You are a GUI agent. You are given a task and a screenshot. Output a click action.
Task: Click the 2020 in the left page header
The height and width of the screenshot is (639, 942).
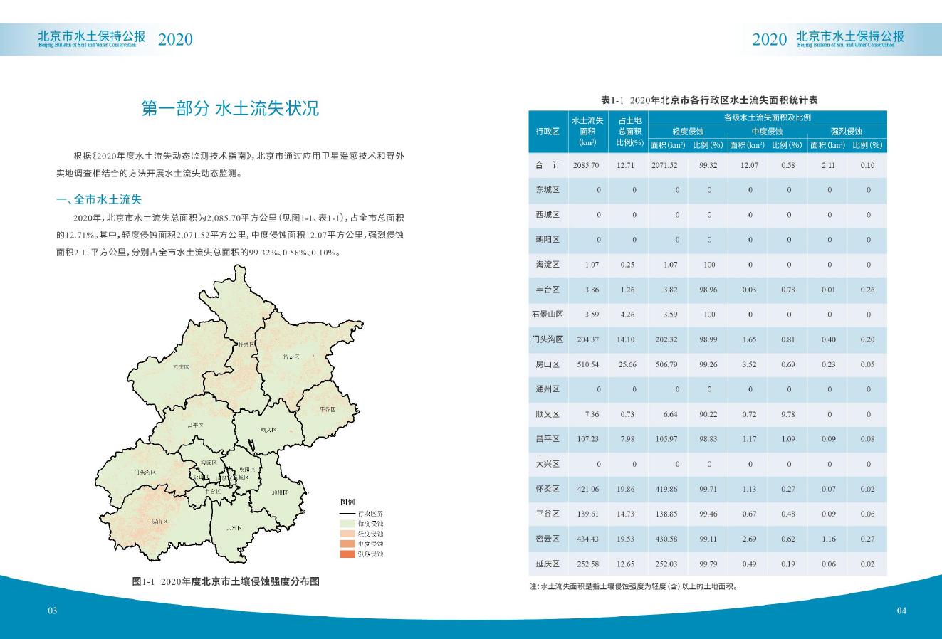175,39
